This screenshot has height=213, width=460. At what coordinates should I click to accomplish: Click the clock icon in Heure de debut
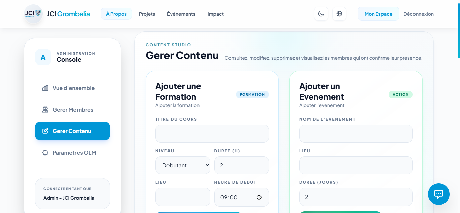click(x=259, y=197)
